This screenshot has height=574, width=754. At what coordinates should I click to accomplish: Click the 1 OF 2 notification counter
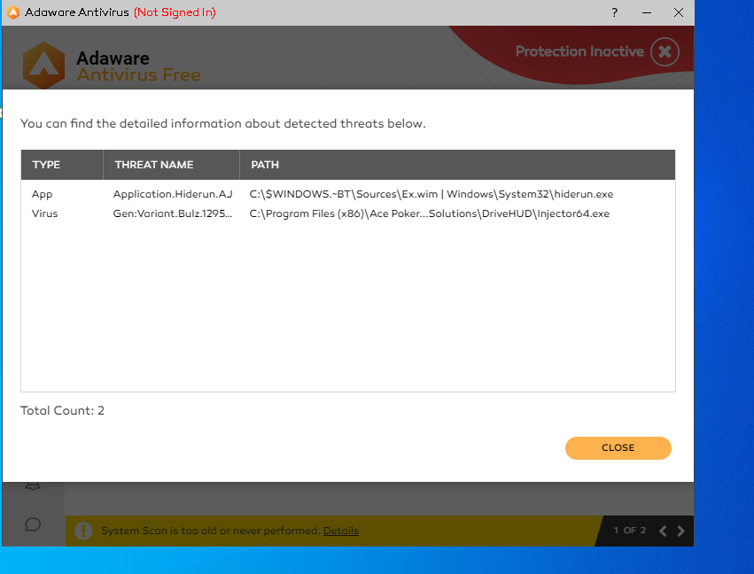pyautogui.click(x=629, y=531)
